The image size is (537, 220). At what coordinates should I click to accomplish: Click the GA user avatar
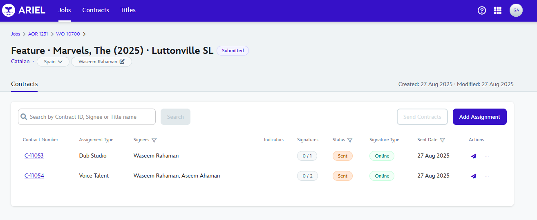point(516,10)
